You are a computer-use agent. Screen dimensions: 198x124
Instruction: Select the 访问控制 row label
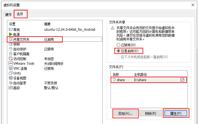click(20, 59)
